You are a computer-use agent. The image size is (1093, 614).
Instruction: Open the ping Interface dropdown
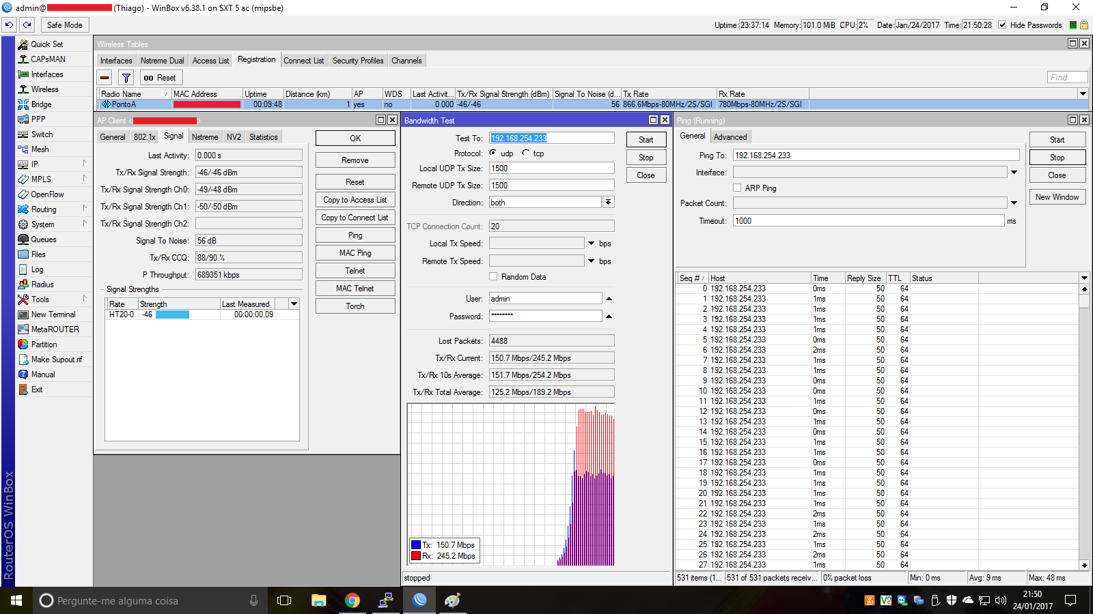[1014, 173]
